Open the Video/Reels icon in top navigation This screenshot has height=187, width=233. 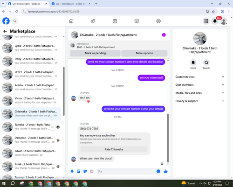(x=115, y=21)
